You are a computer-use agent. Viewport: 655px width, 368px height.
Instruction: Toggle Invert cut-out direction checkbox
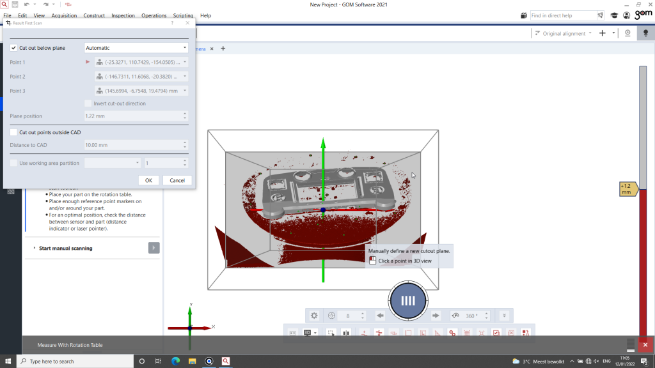point(88,103)
